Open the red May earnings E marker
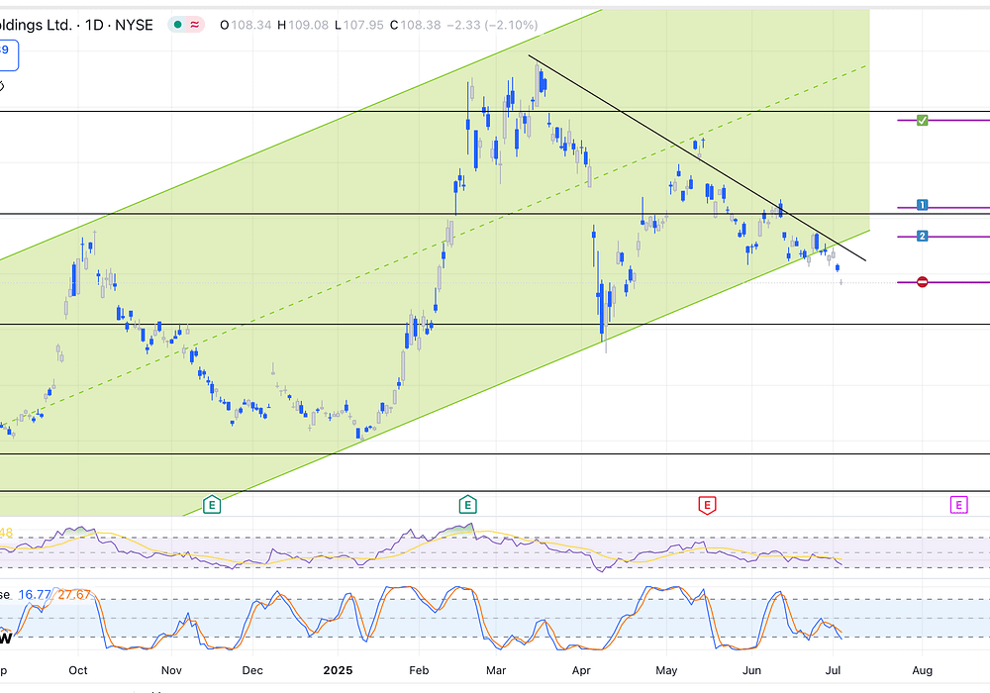 pos(707,506)
